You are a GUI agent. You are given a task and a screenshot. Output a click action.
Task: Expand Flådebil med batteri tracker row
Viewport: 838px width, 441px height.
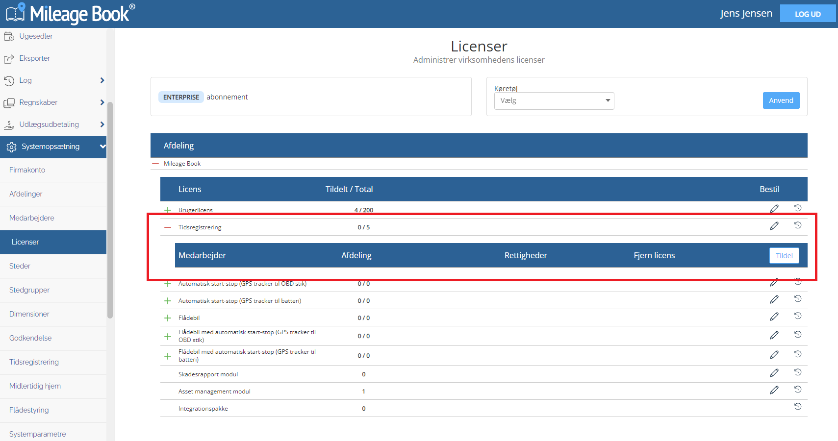[x=168, y=356]
